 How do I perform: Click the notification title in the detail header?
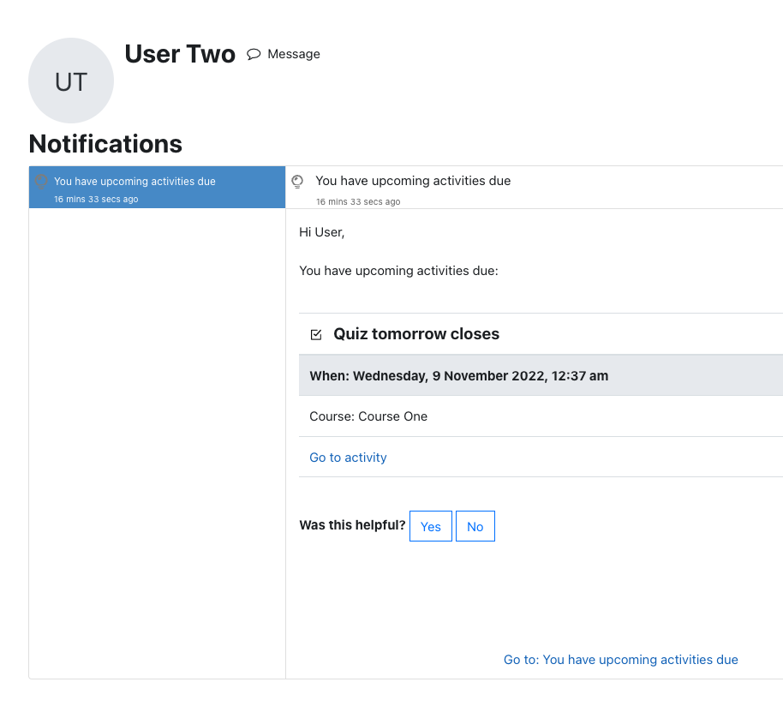(x=413, y=181)
